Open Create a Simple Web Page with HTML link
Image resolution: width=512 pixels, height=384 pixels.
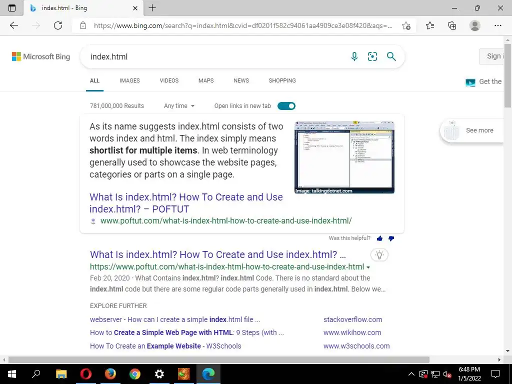[187, 332]
